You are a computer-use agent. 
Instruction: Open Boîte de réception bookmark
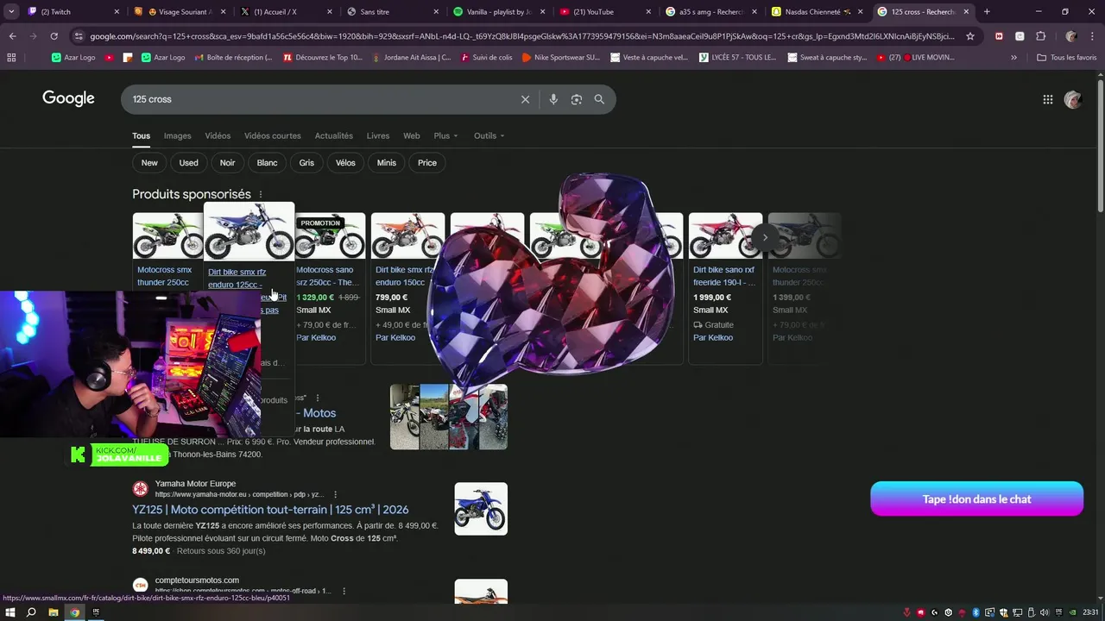[233, 57]
